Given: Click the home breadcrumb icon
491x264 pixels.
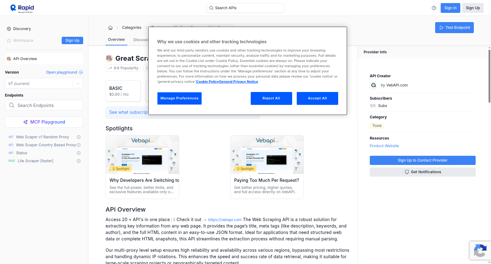Looking at the screenshot, I should point(110,28).
